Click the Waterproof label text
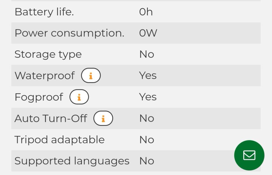 click(x=44, y=76)
